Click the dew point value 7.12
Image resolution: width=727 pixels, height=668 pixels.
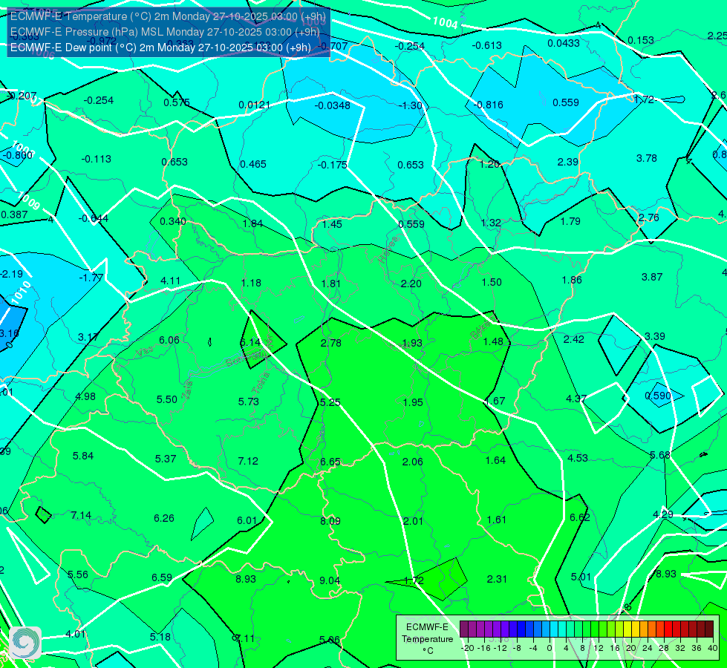(x=248, y=461)
